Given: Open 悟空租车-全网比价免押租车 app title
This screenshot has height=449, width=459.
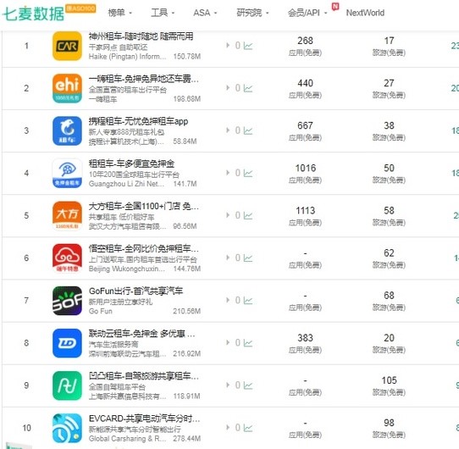Looking at the screenshot, I should pyautogui.click(x=144, y=248).
